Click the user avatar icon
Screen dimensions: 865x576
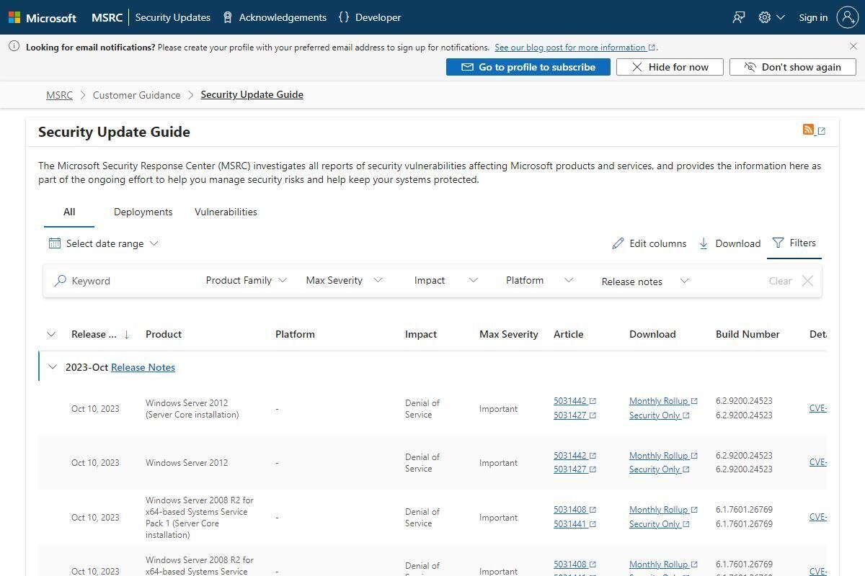tap(847, 17)
